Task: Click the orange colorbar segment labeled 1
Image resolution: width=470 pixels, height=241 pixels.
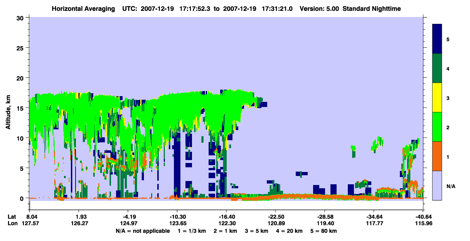Action: (437, 156)
